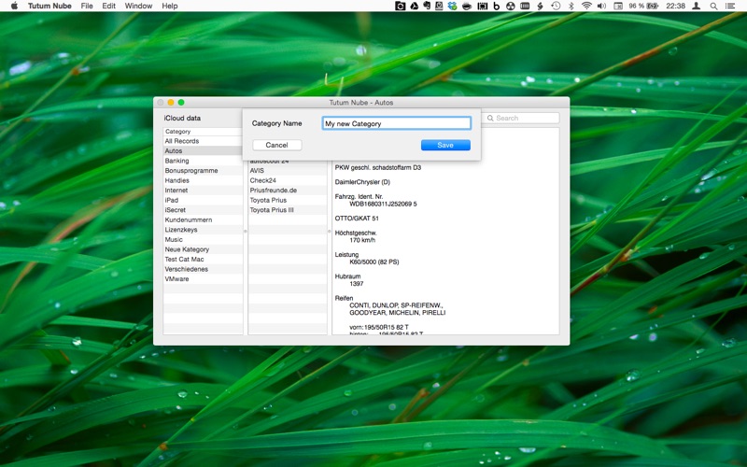Image resolution: width=747 pixels, height=467 pixels.
Task: Click the camera-sync icon in the menu bar
Action: (401, 6)
